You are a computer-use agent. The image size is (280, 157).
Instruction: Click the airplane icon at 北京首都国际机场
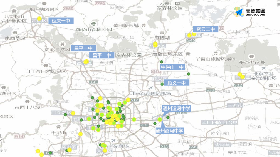coord(150,87)
